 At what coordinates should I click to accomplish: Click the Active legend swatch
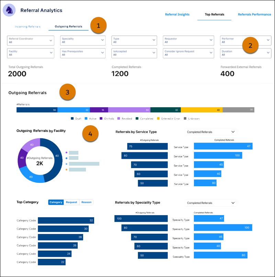86,119
